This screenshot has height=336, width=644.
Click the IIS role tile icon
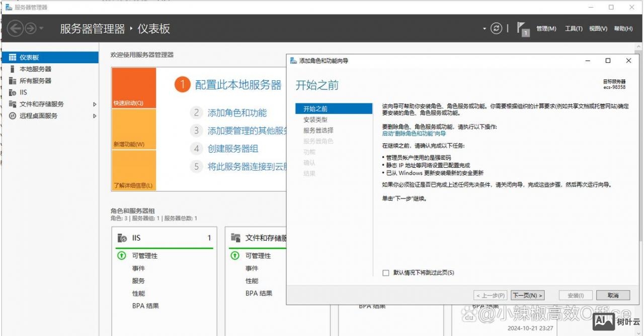point(123,238)
